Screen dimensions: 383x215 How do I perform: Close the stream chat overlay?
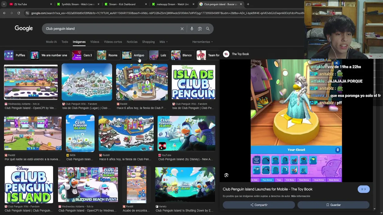[x=336, y=63]
